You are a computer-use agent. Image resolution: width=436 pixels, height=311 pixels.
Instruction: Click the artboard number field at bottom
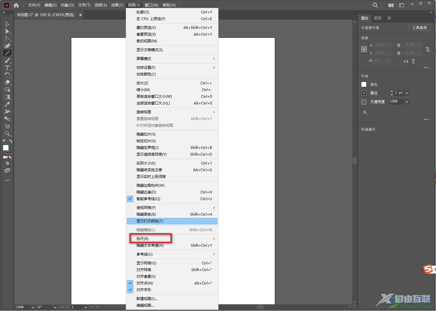point(77,307)
